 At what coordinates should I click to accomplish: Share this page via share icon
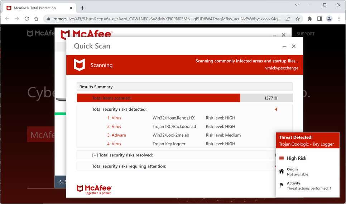pos(288,19)
